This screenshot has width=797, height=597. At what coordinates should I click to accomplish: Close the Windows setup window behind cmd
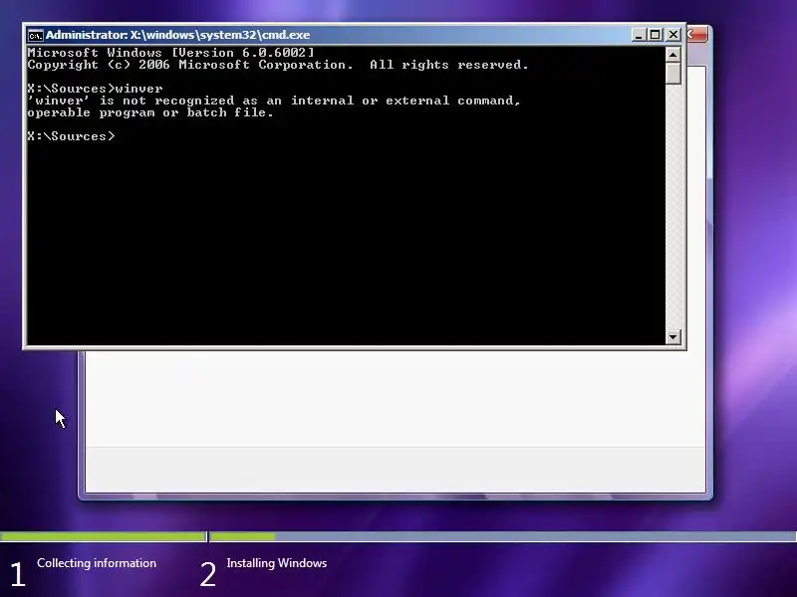[697, 35]
